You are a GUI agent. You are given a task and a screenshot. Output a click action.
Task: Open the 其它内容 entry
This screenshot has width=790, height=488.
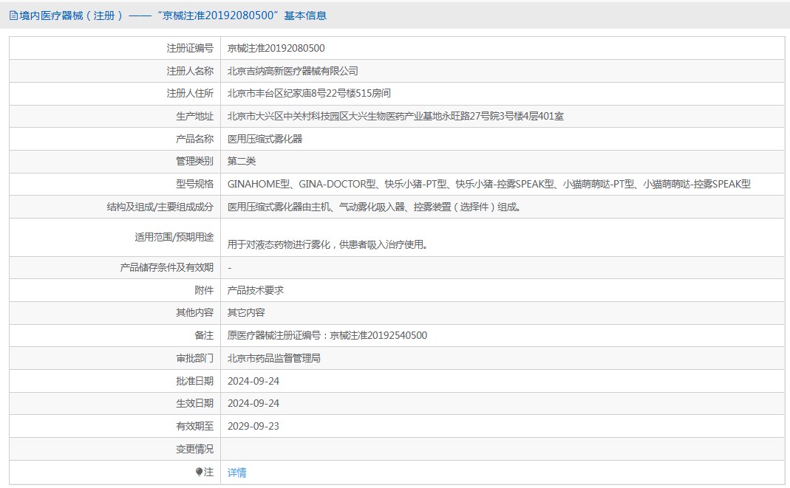[x=246, y=312]
